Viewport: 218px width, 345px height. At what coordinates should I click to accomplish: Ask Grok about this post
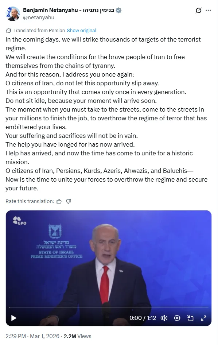tap(198, 10)
